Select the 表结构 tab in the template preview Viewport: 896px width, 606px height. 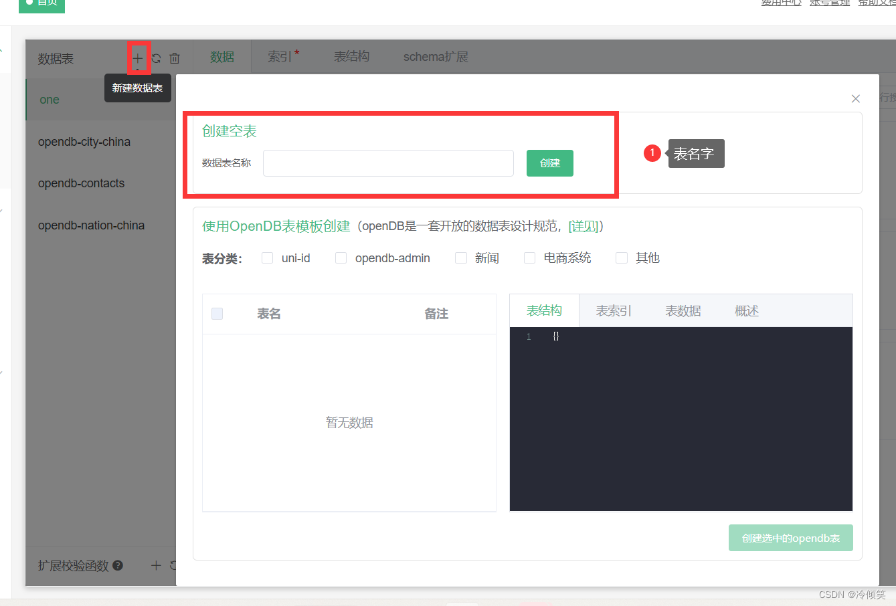(544, 310)
